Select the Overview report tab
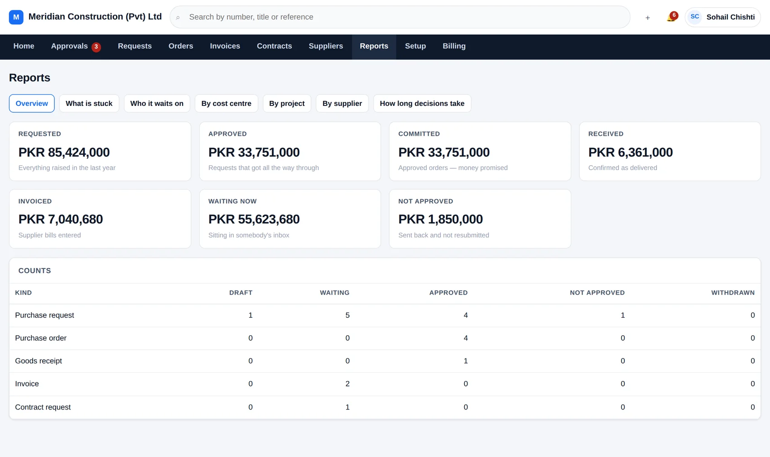This screenshot has width=770, height=457. click(x=32, y=103)
